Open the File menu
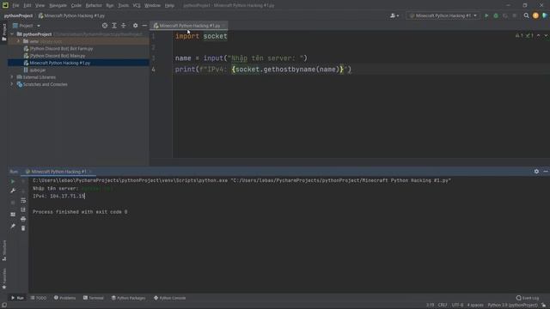The image size is (550, 309). pos(15,6)
